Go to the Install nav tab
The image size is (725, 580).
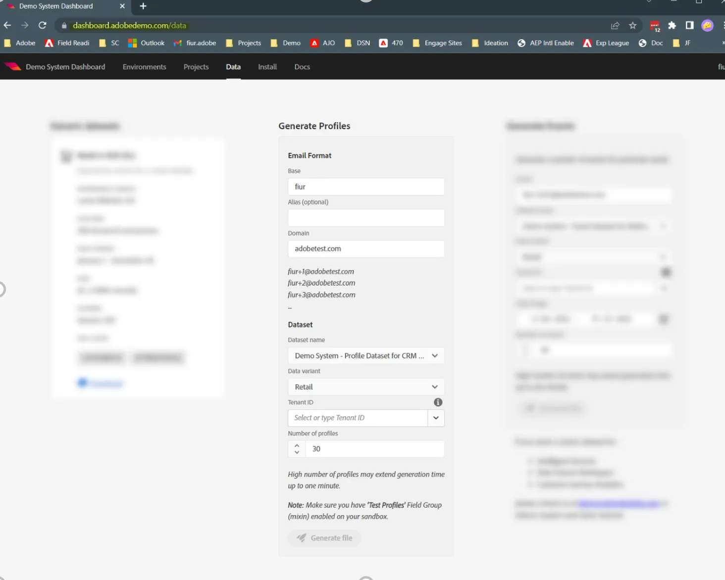click(267, 67)
